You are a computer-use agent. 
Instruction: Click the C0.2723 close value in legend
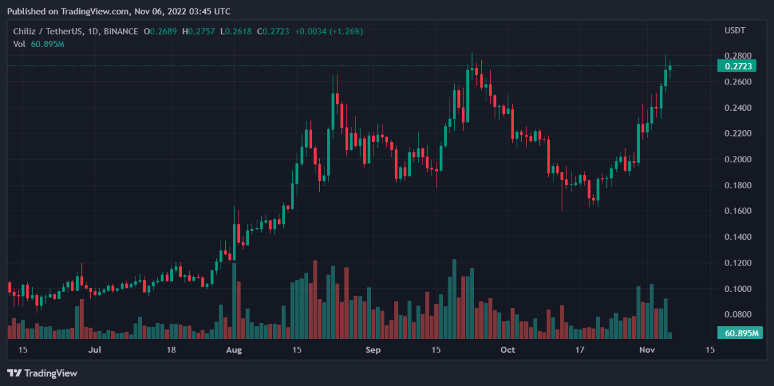(x=273, y=31)
